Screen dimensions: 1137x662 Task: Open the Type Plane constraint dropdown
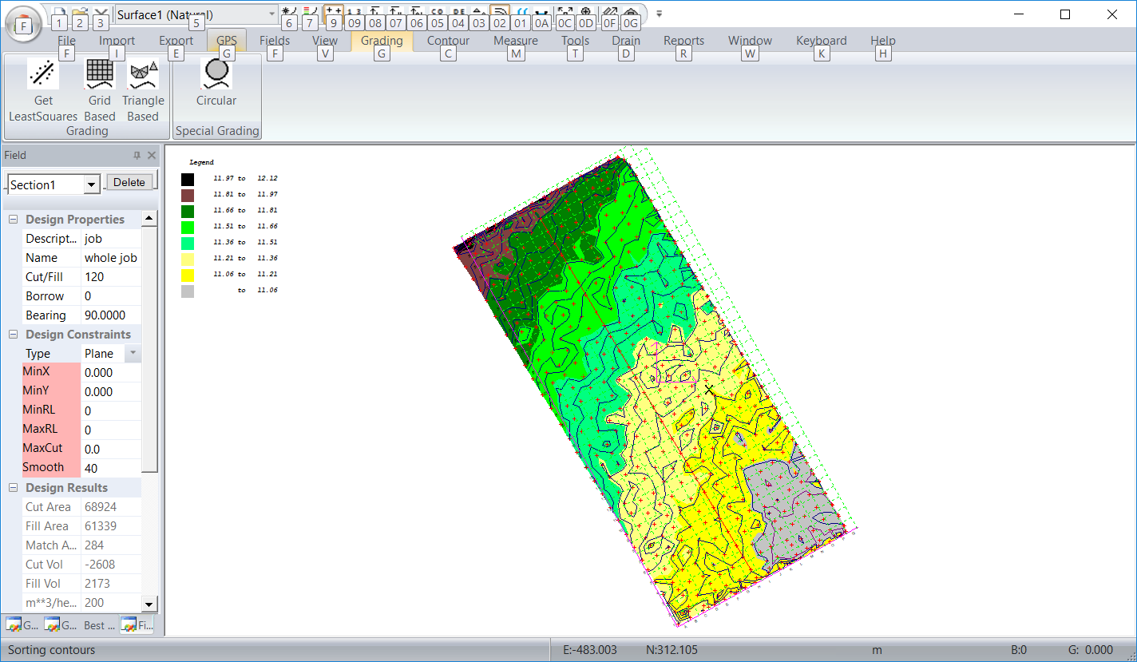click(x=133, y=353)
